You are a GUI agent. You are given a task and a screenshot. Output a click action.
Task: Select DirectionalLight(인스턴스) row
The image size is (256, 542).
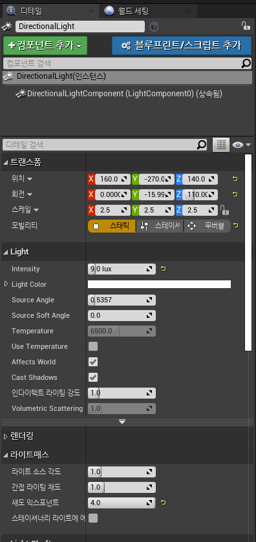[127, 77]
